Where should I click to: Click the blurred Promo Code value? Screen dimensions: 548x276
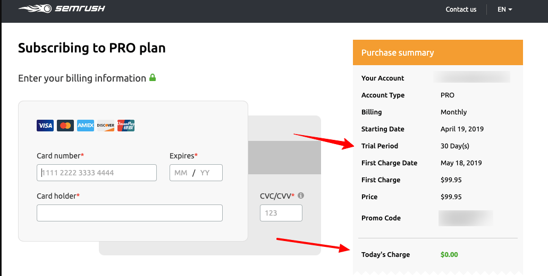click(466, 218)
